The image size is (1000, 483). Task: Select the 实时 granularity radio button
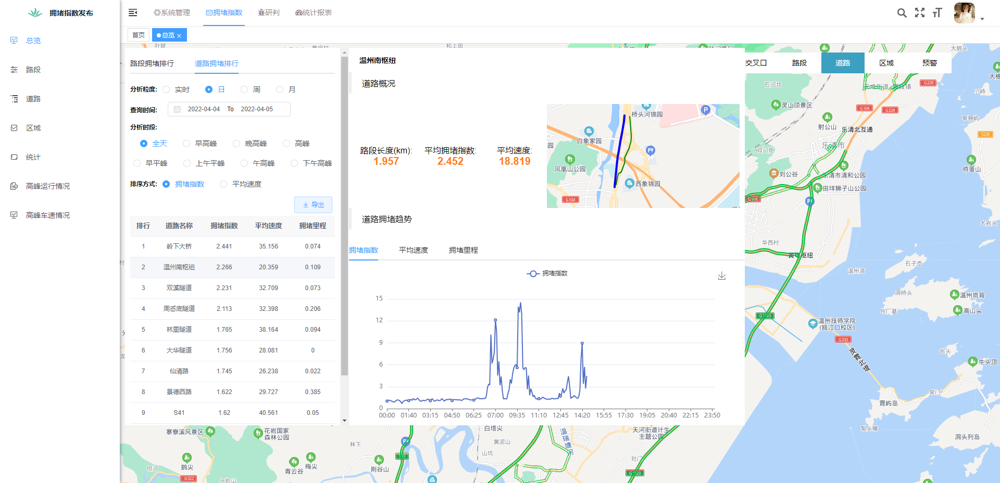(167, 89)
